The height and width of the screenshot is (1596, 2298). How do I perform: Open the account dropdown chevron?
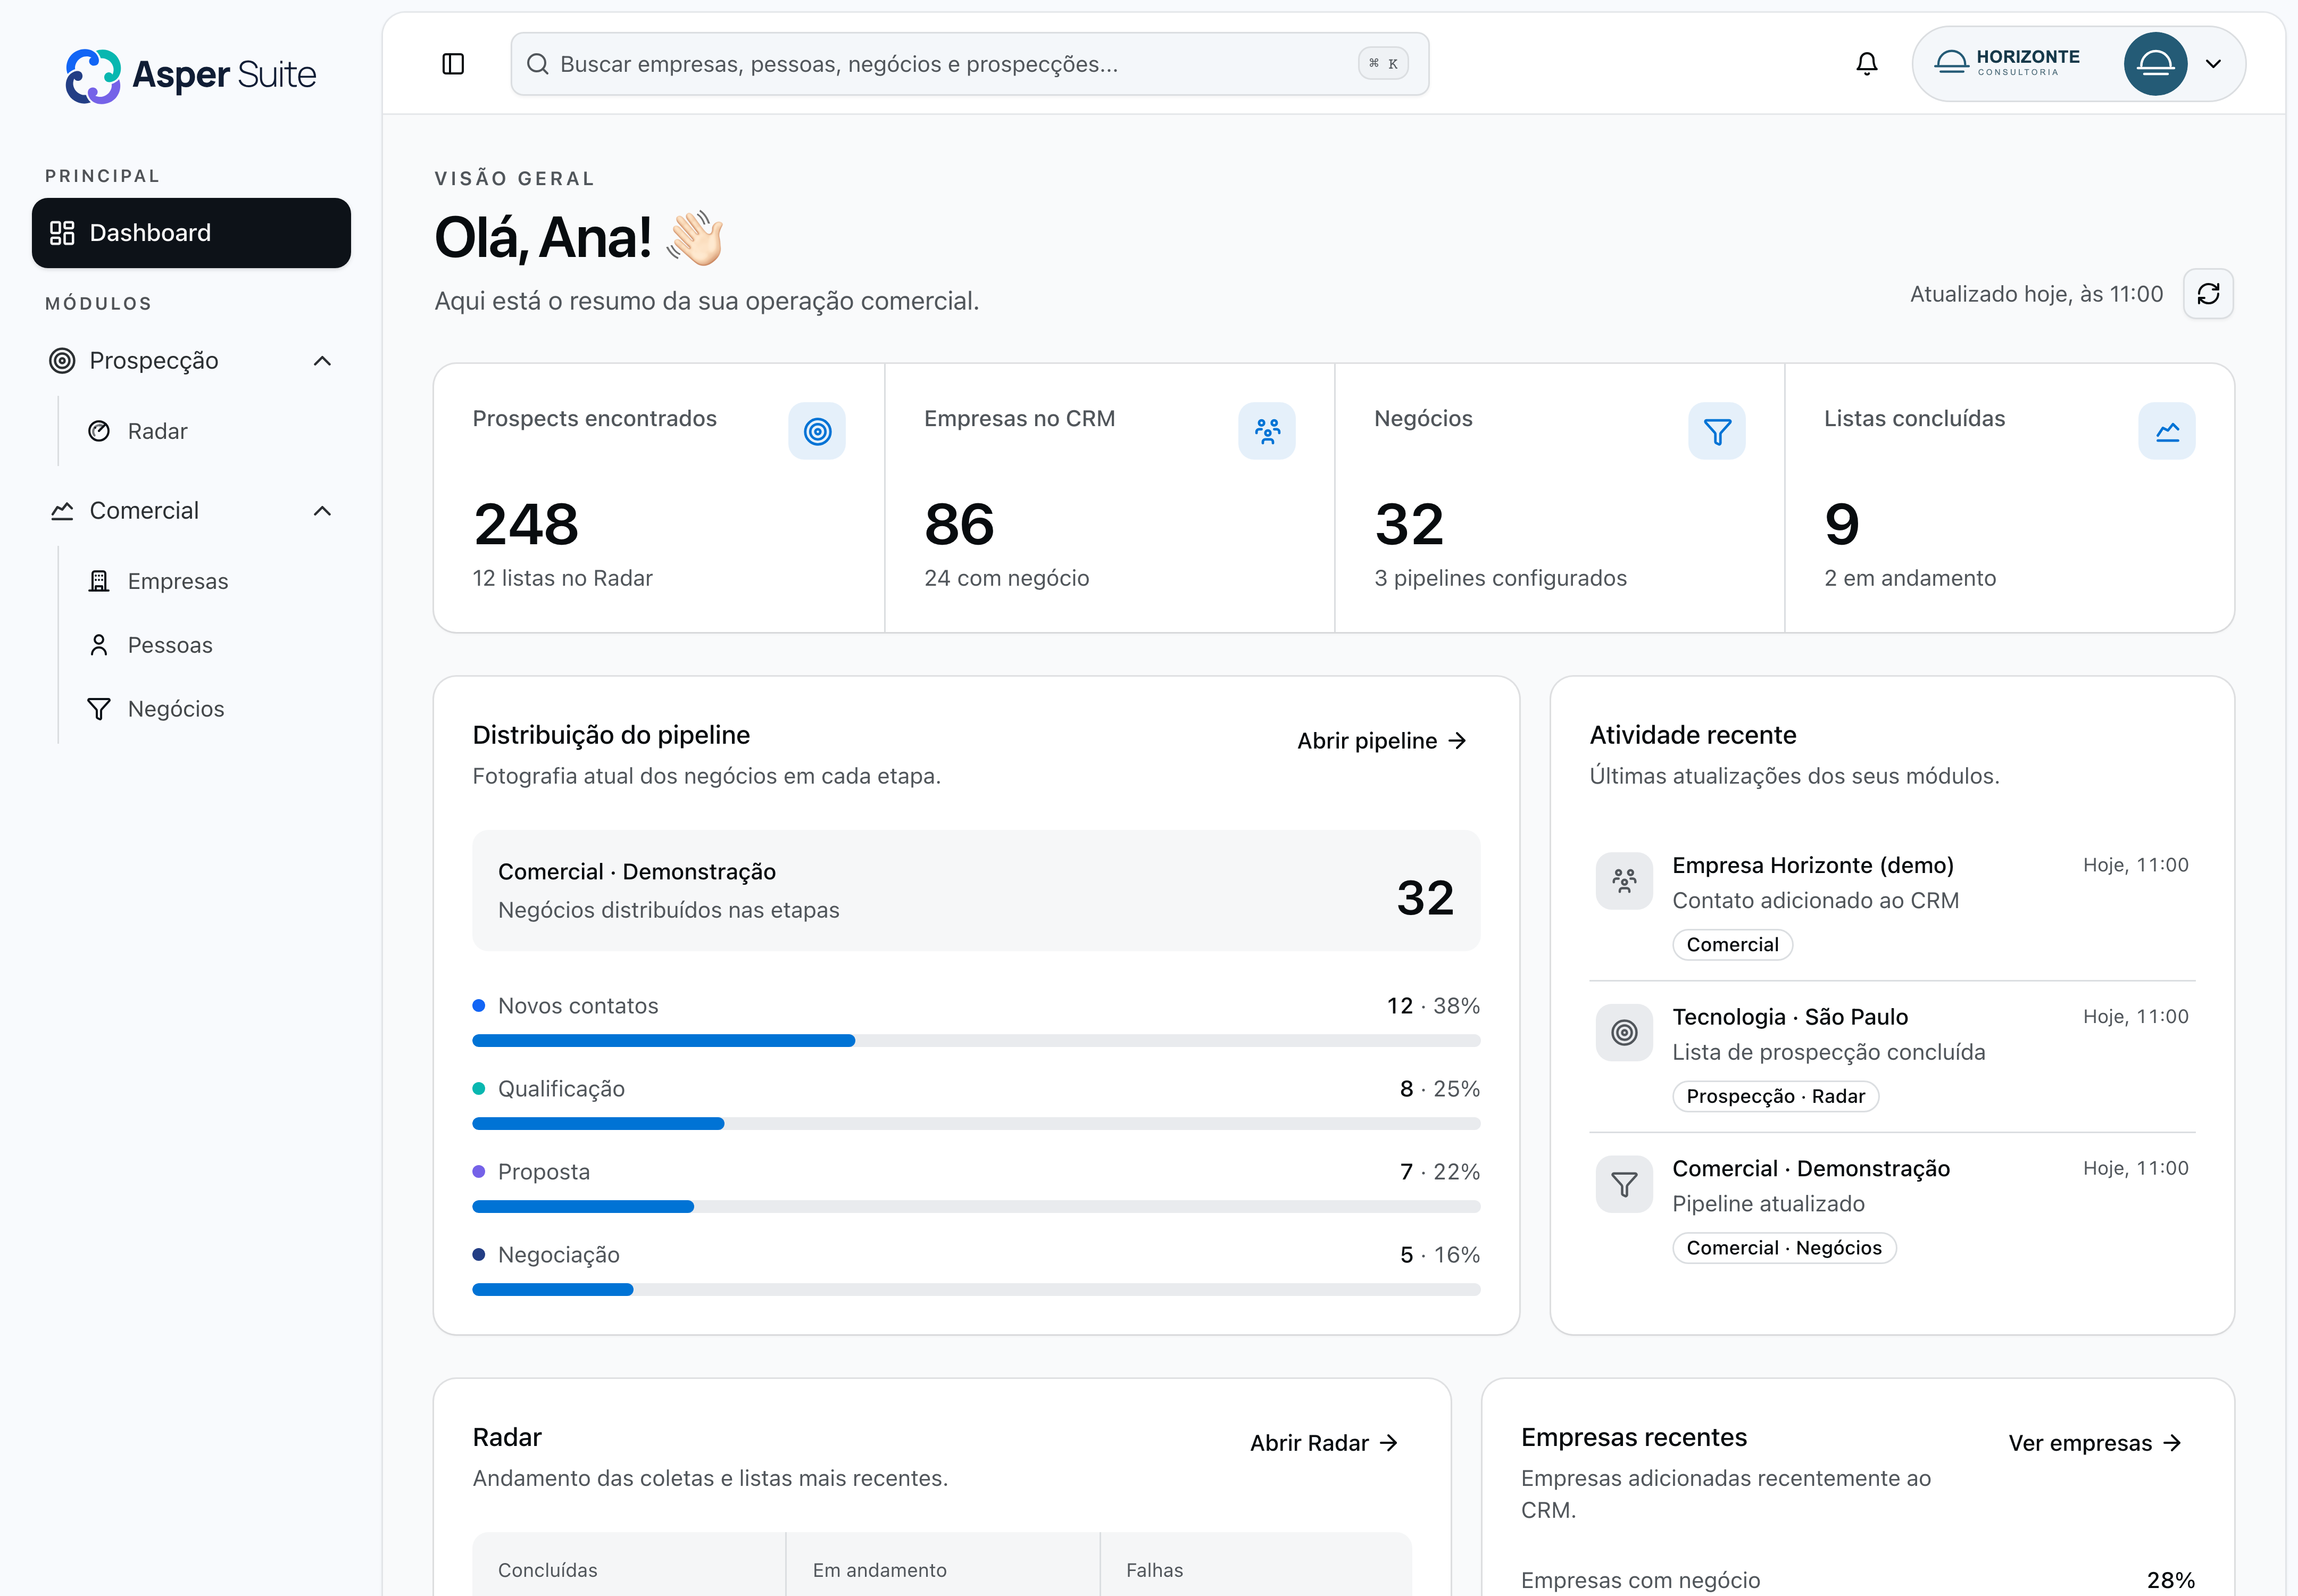click(x=2213, y=64)
